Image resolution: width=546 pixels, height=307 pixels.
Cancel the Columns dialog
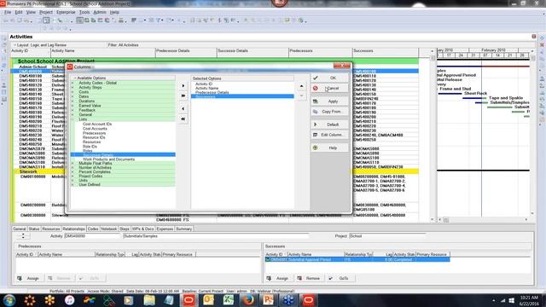pyautogui.click(x=329, y=89)
